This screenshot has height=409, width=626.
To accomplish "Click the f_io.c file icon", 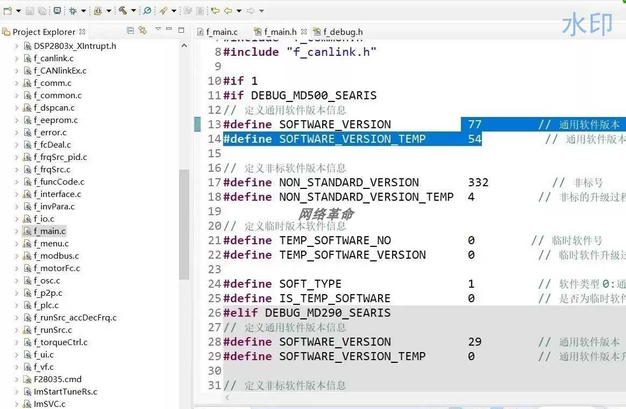I will point(27,219).
